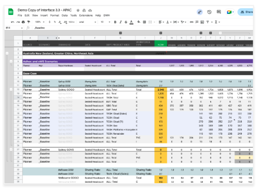Expand the column group above column J
Screen dimensions: 260x191
[x=161, y=33]
